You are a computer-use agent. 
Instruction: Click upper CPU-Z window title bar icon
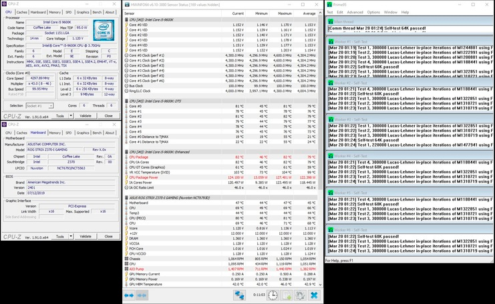click(x=4, y=4)
